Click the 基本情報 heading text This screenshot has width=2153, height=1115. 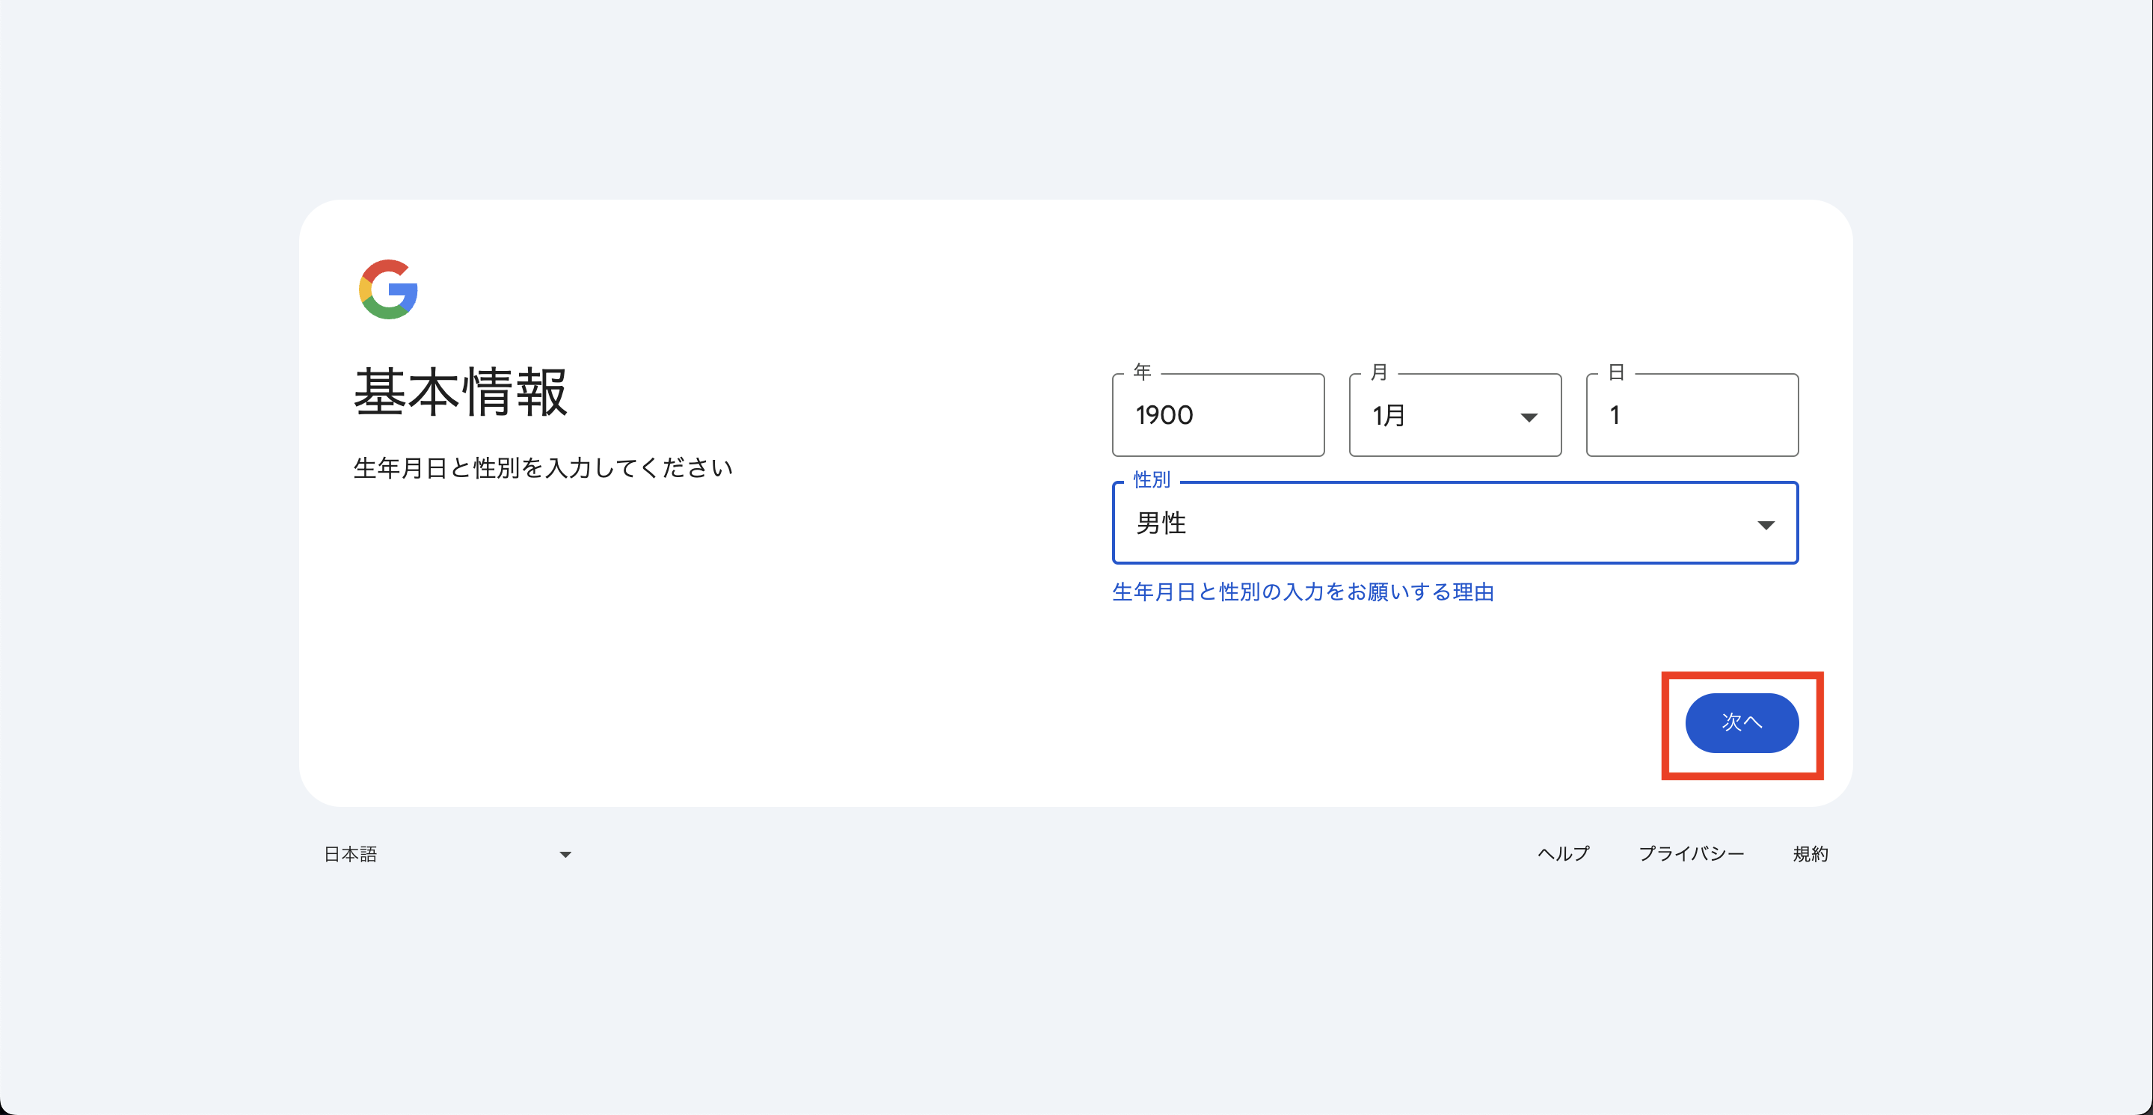click(461, 392)
